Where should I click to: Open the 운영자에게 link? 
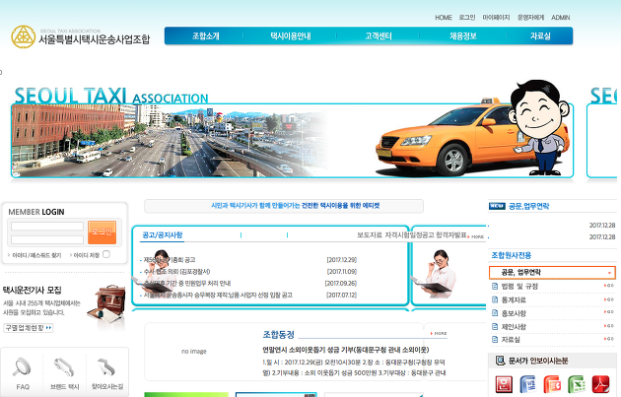530,18
